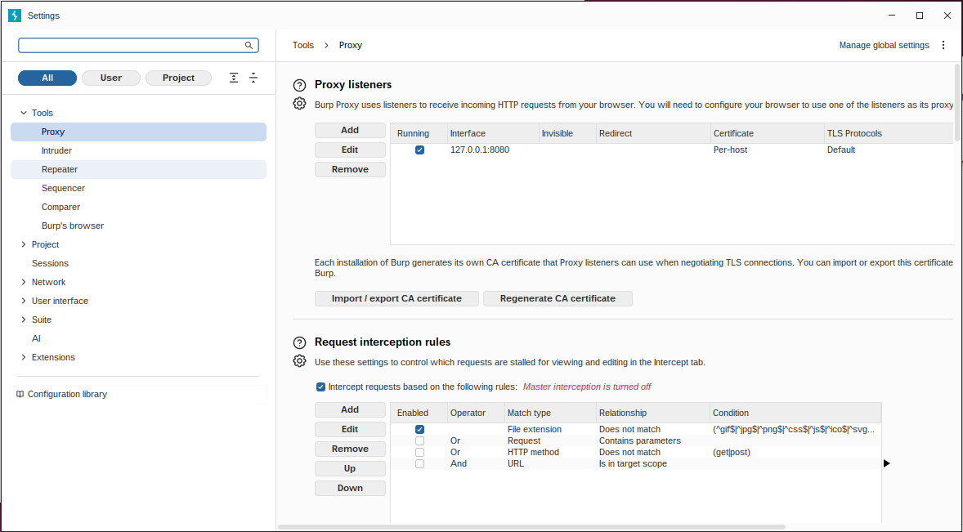Select the 127.0.0.1:8080 interface cell
The width and height of the screenshot is (963, 532).
492,150
